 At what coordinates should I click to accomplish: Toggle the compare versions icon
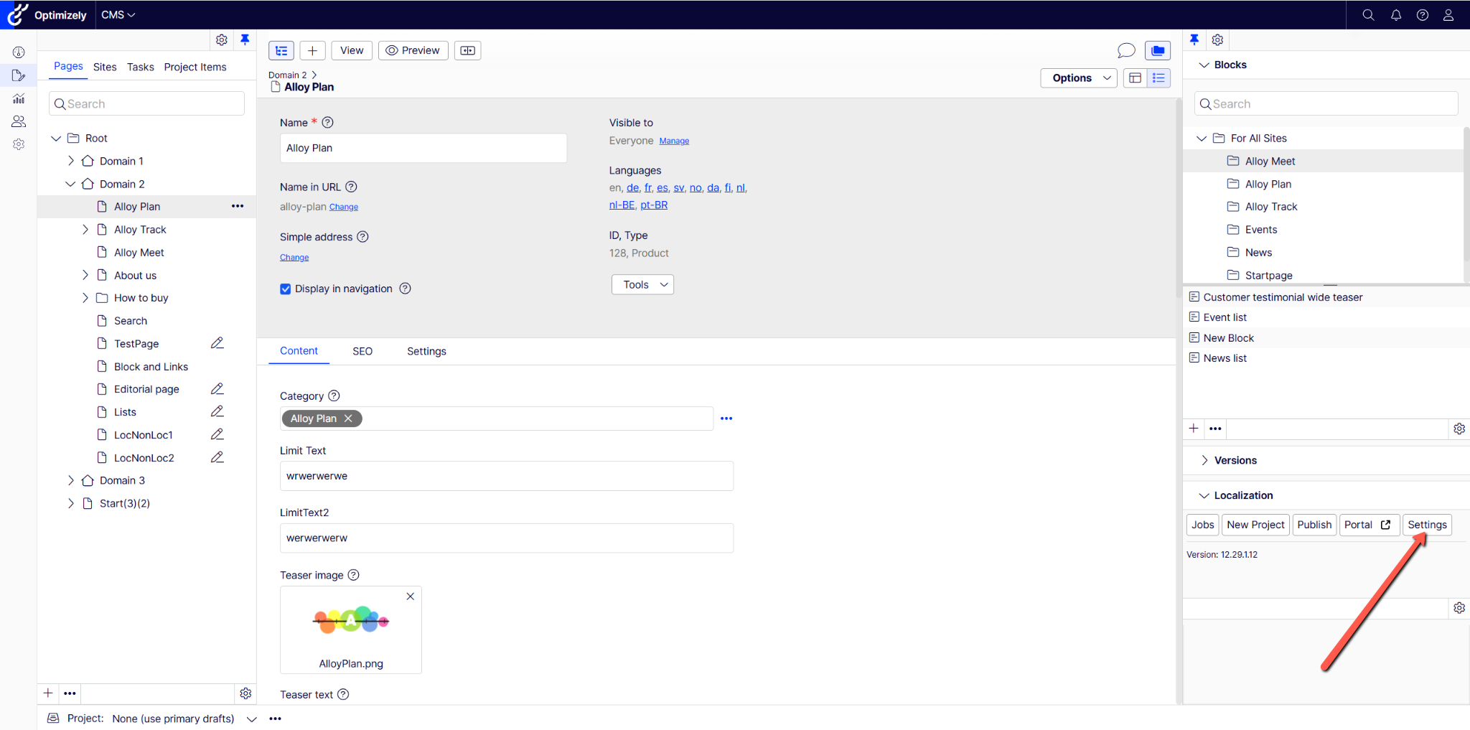467,50
